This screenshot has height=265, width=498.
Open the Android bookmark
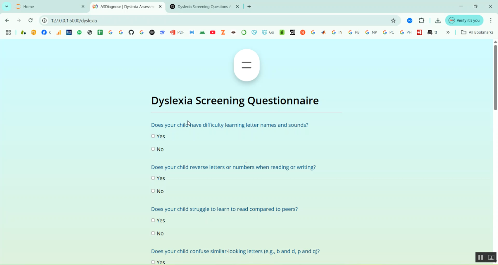[202, 32]
